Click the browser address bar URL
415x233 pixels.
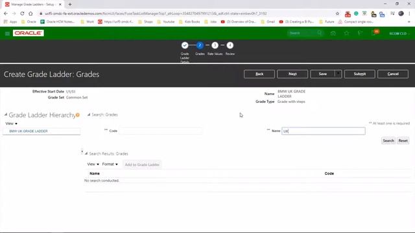(x=156, y=14)
